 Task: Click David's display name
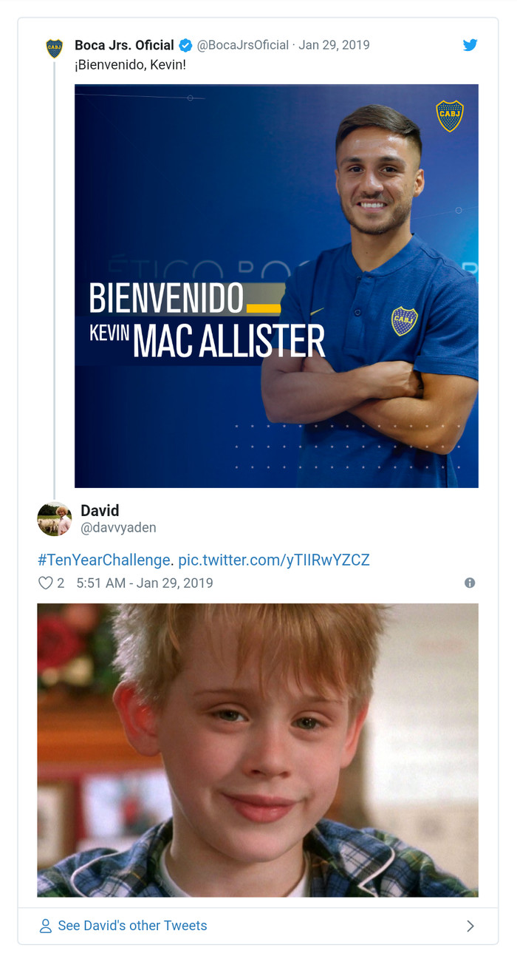pos(100,510)
